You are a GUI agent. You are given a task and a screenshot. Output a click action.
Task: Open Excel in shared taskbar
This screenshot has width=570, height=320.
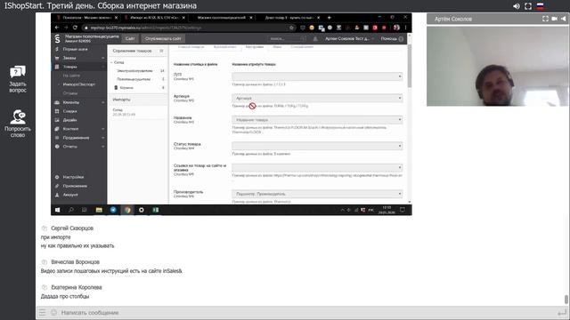(x=156, y=210)
